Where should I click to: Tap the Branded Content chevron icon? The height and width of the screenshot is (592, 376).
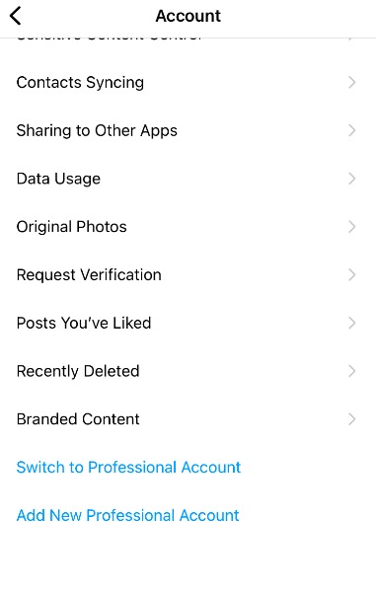tap(352, 419)
